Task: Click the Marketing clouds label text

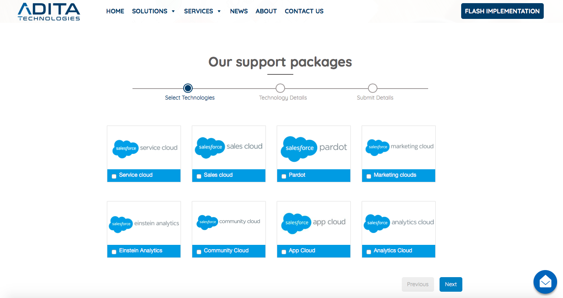Action: [395, 175]
